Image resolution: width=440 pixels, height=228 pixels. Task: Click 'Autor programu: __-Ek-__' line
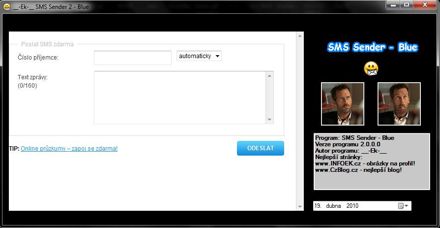[x=351, y=151]
